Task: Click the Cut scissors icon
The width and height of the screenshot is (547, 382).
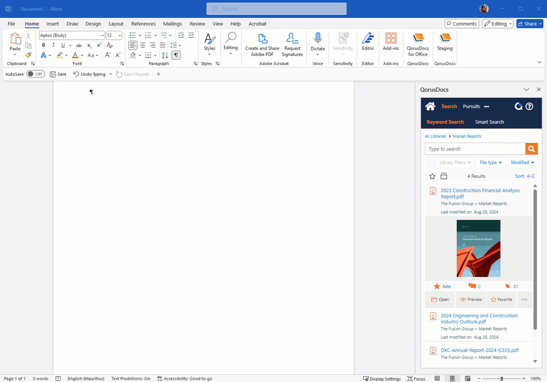Action: click(29, 35)
